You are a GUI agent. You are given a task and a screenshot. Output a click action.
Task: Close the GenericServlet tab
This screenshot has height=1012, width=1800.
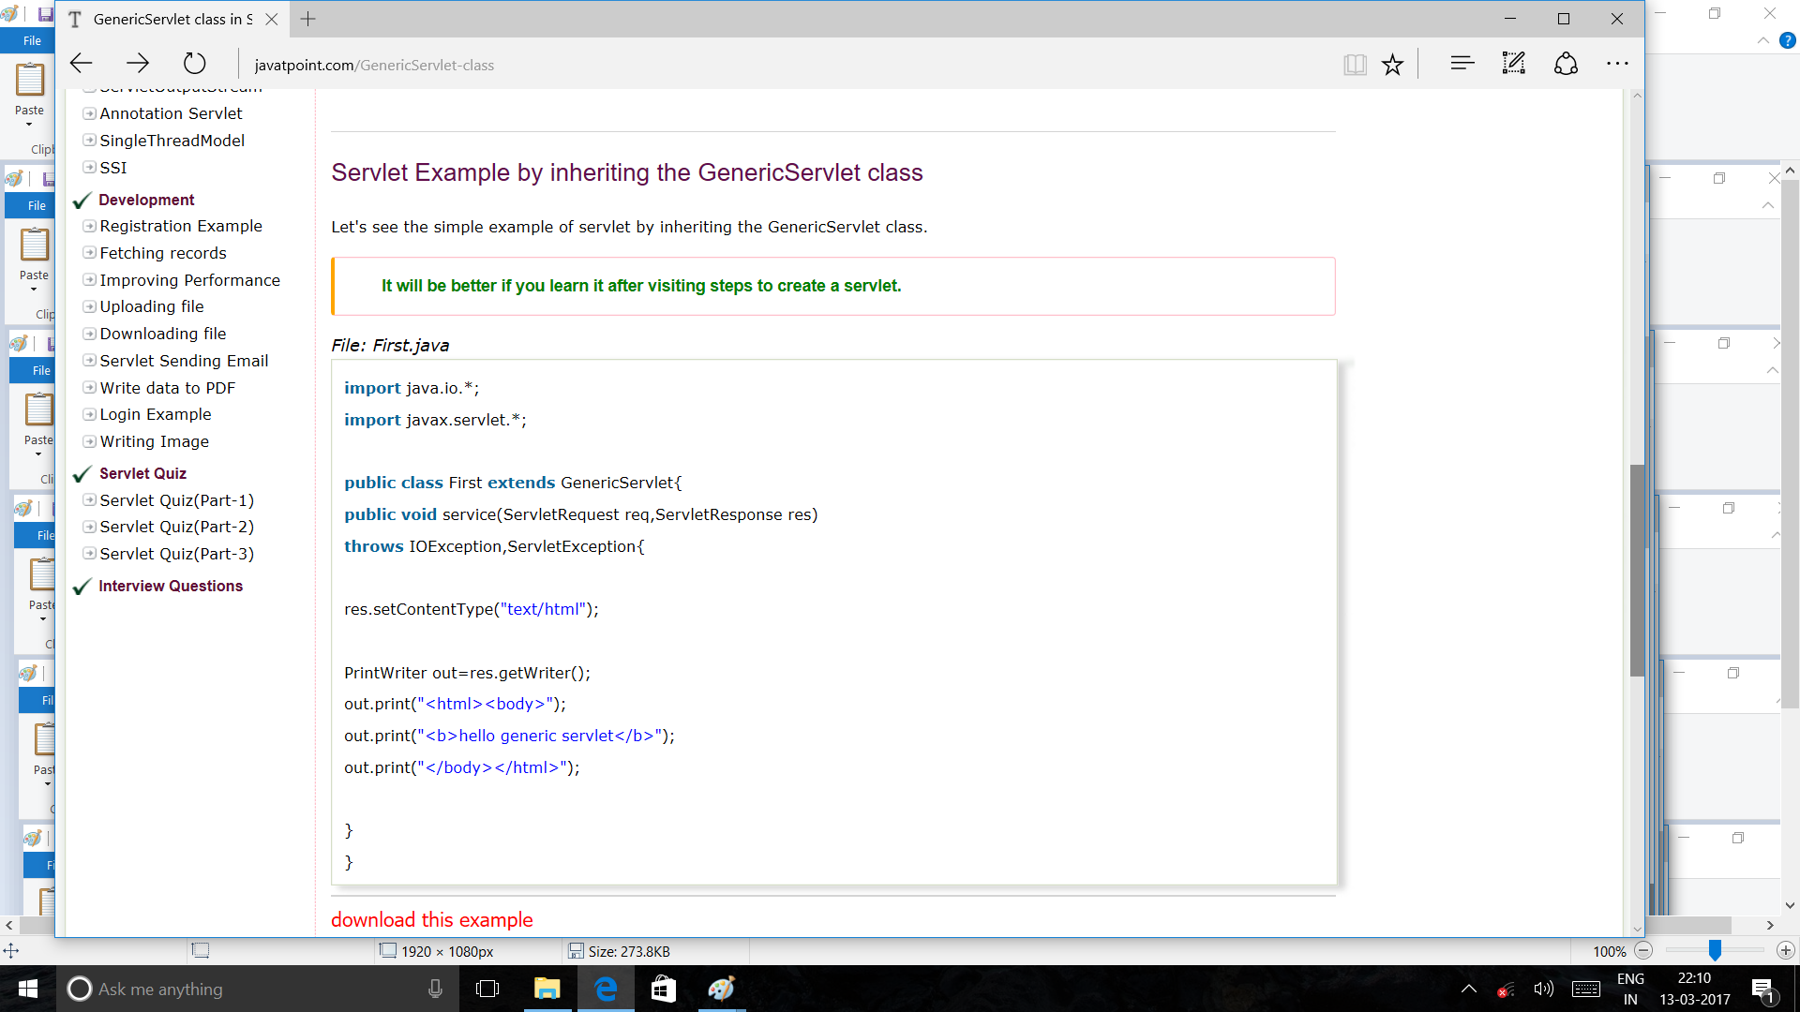(271, 19)
